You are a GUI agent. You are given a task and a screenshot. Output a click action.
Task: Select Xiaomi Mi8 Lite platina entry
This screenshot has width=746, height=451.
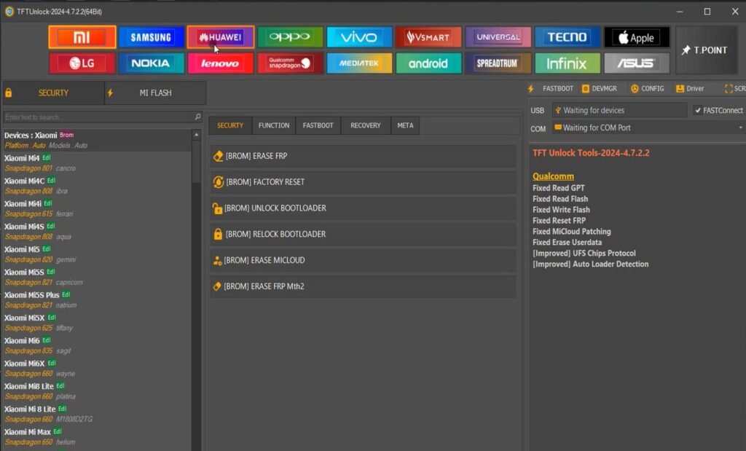(97, 391)
